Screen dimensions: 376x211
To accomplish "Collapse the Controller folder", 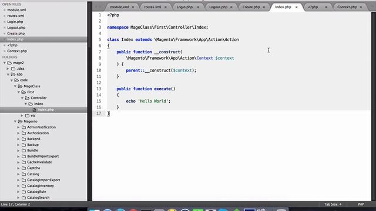I will [x=22, y=98].
